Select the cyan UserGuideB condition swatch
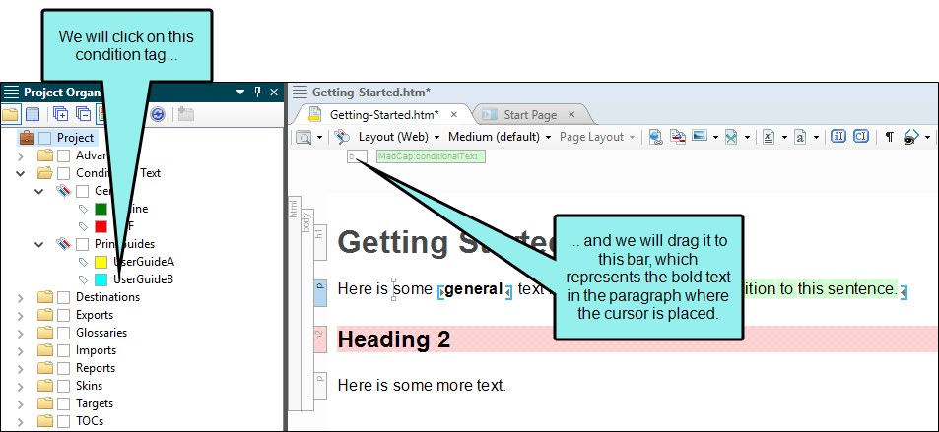 pyautogui.click(x=101, y=279)
